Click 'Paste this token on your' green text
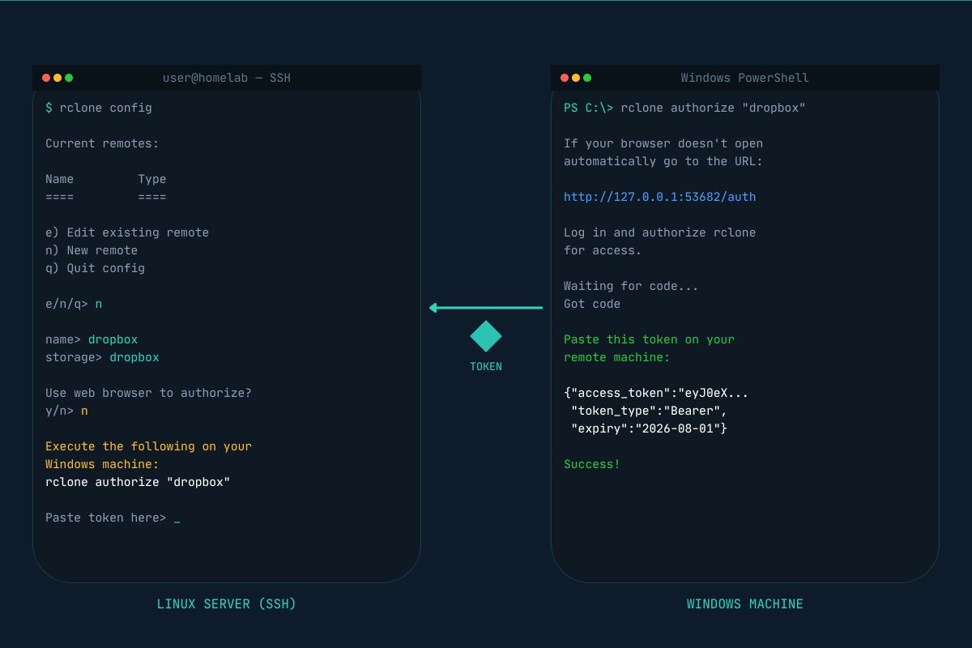This screenshot has height=648, width=972. [x=649, y=339]
